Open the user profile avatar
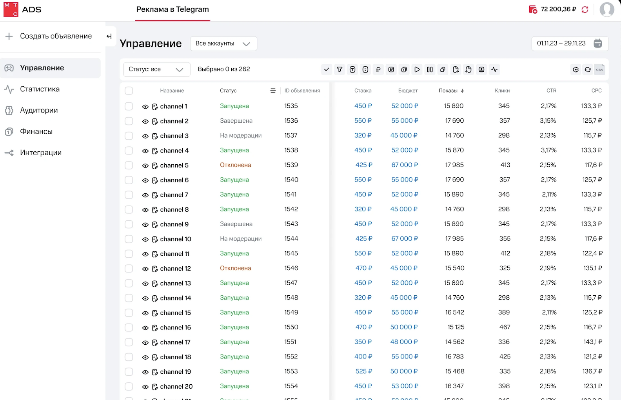Image resolution: width=621 pixels, height=400 pixels. click(607, 9)
